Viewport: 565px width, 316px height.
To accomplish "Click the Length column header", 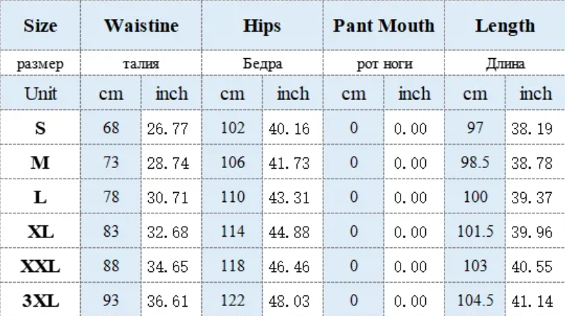I will click(x=505, y=27).
